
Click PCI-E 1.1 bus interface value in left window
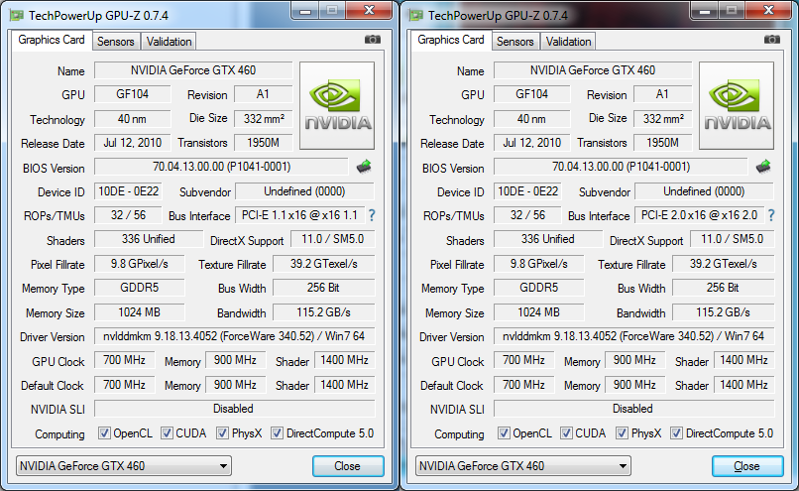click(299, 215)
